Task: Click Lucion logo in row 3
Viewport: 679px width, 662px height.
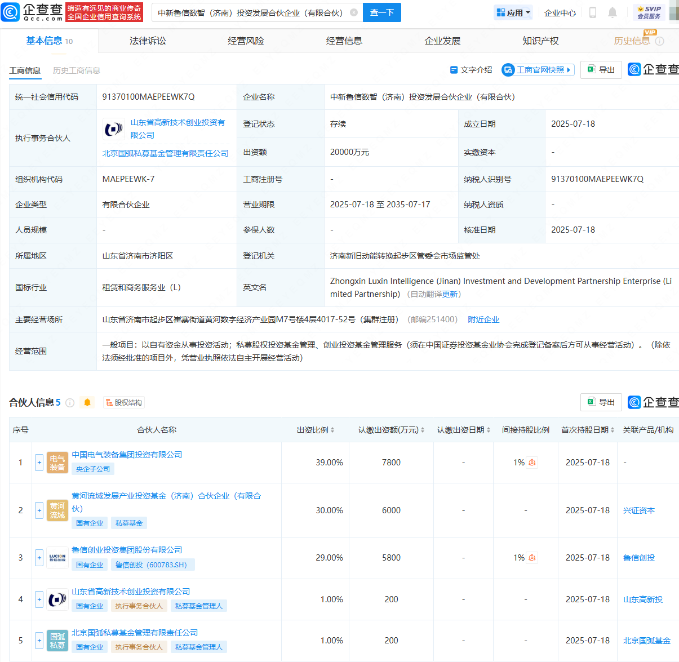Action: (x=57, y=558)
